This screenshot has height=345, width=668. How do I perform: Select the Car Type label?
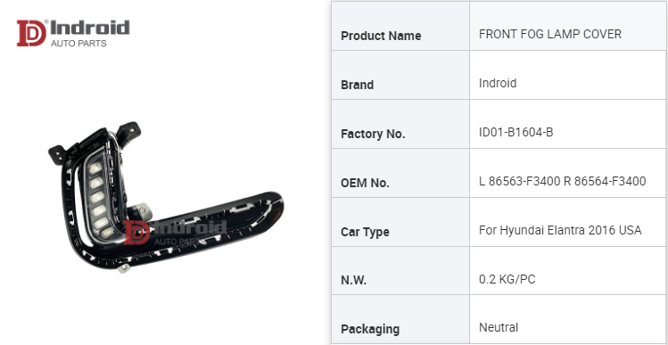[365, 232]
